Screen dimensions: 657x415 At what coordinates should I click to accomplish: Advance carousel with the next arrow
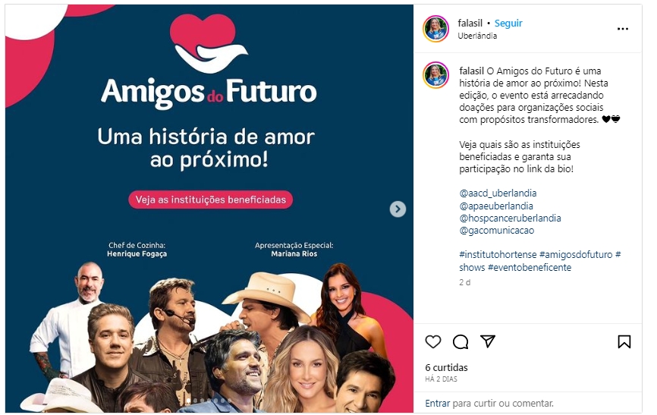[398, 209]
